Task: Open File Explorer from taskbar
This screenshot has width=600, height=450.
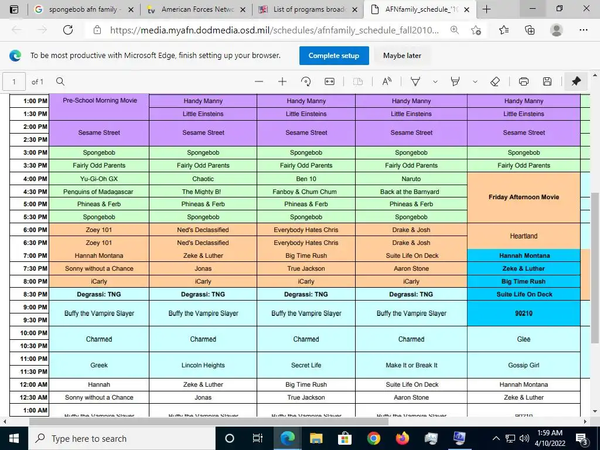Action: pyautogui.click(x=316, y=438)
